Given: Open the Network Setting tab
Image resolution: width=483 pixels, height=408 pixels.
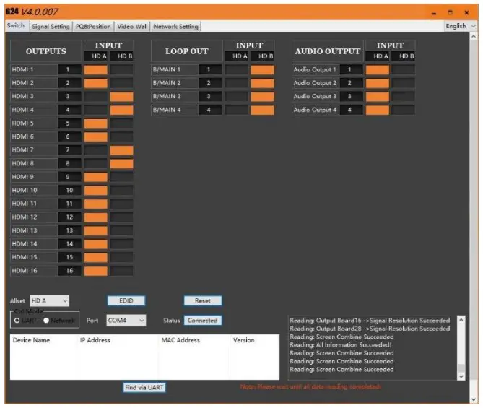Looking at the screenshot, I should (x=176, y=27).
